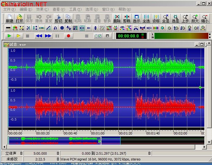
Task: Click the 00:01:00 timeline marker
Action: pyautogui.click(x=98, y=133)
